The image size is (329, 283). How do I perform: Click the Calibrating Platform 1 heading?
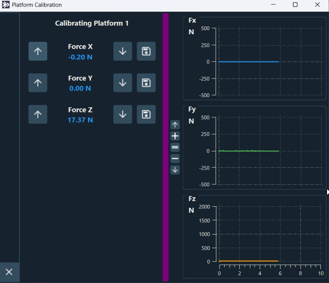coord(92,23)
